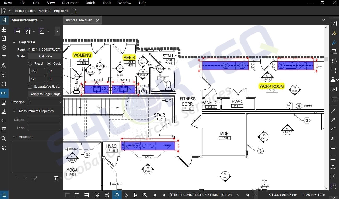The width and height of the screenshot is (339, 199).
Task: Open the page selector dropdown in status bar
Action: pyautogui.click(x=256, y=195)
